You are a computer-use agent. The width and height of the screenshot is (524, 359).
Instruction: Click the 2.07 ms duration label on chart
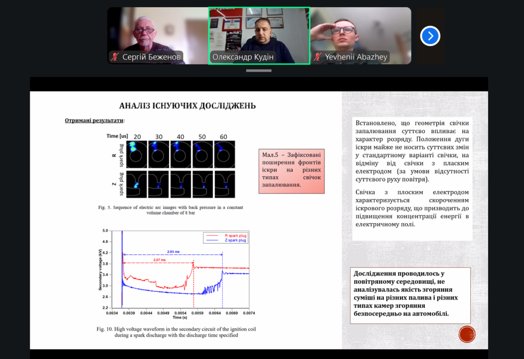coord(159,260)
